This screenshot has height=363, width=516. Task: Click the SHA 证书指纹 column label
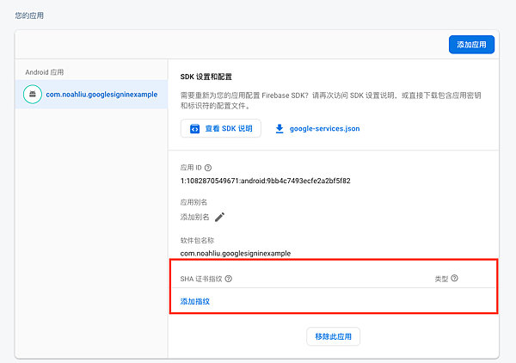tap(201, 279)
